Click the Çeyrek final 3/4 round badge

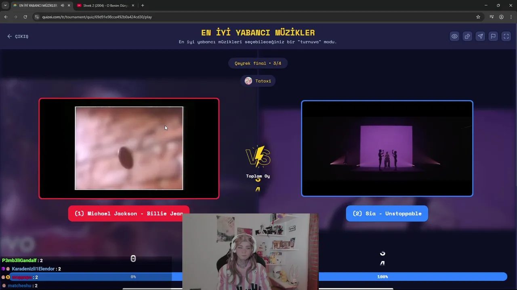(258, 63)
